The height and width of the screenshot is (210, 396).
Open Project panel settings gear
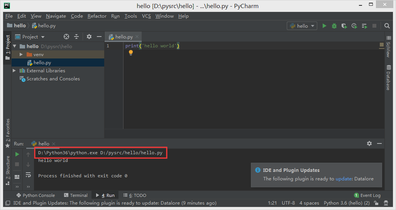click(x=89, y=37)
